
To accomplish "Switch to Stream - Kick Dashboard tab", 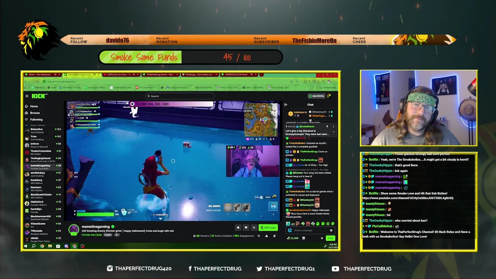I will (43, 74).
